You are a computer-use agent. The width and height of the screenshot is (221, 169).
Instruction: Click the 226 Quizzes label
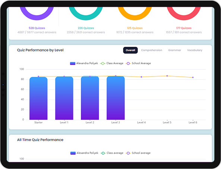86,28
